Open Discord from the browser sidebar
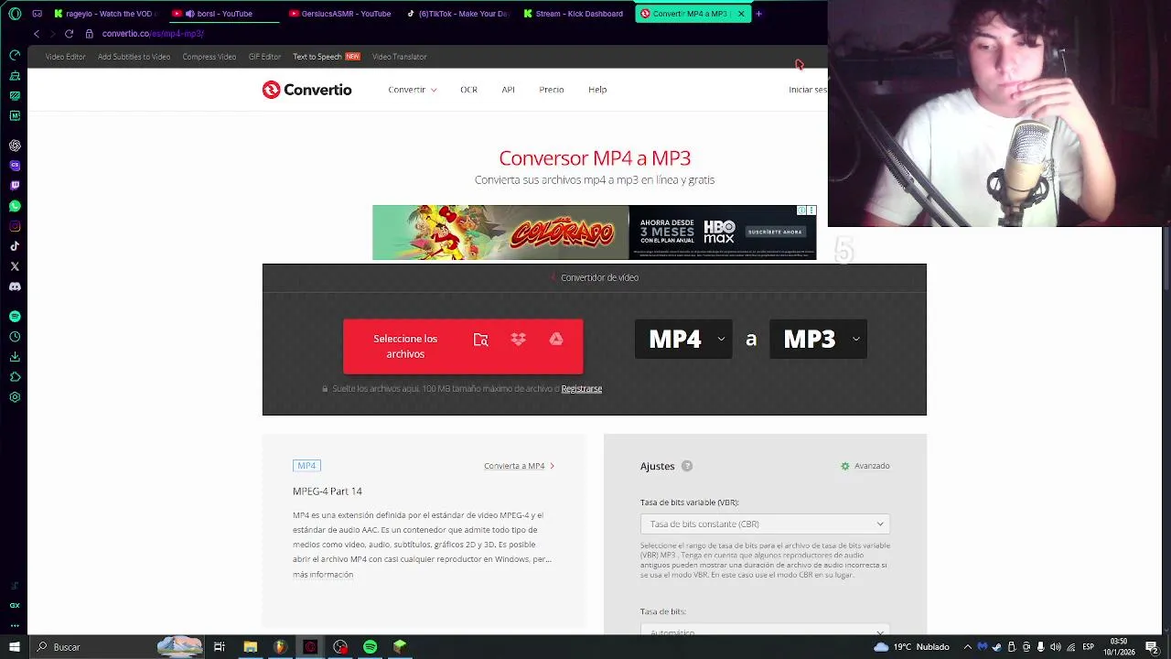 coord(15,286)
